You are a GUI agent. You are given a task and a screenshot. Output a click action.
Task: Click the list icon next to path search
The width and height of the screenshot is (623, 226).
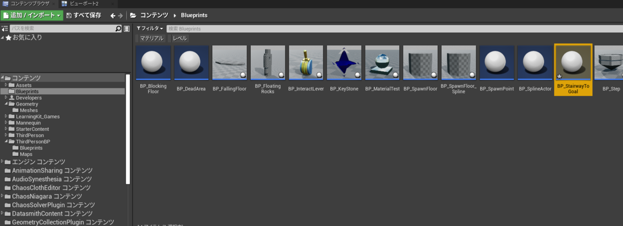pyautogui.click(x=127, y=29)
